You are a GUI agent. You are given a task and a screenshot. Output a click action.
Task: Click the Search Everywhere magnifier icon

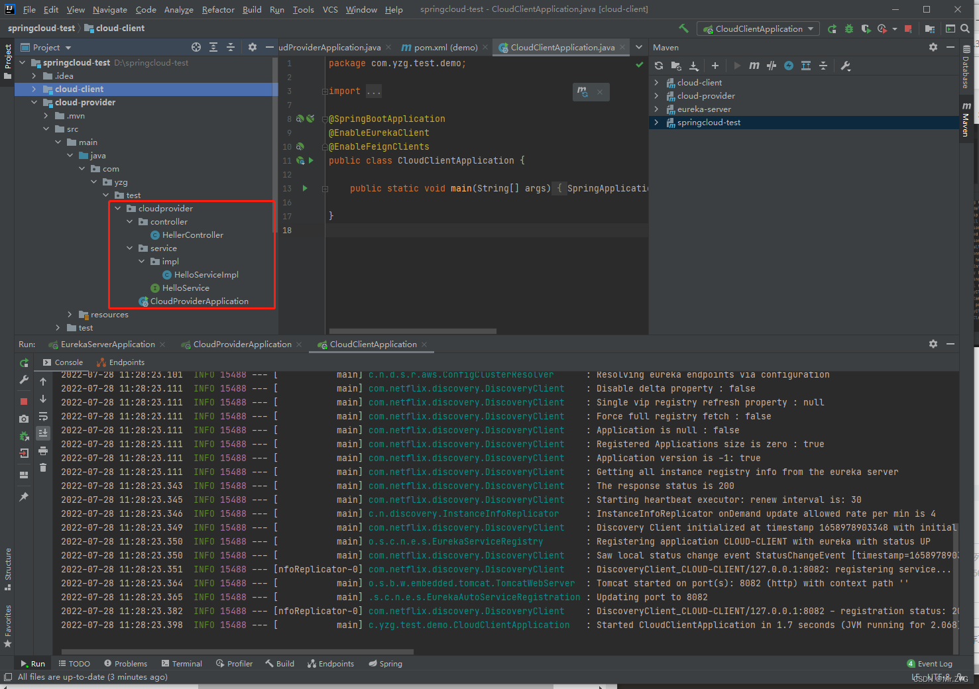pyautogui.click(x=965, y=28)
